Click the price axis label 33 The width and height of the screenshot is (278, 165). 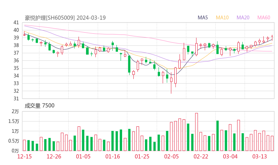[16, 83]
